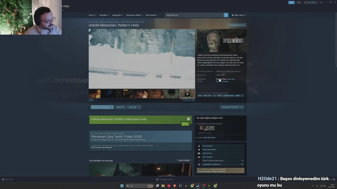Open the Untold Memories capsule header image
This screenshot has width=337, height=189.
point(222,41)
